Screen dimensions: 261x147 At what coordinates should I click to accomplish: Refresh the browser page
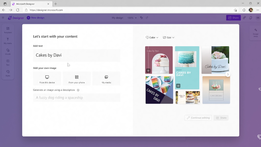(18, 10)
